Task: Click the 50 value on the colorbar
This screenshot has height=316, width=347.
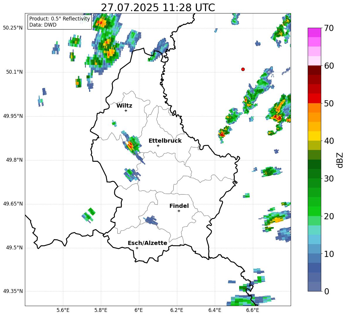Action: (329, 103)
